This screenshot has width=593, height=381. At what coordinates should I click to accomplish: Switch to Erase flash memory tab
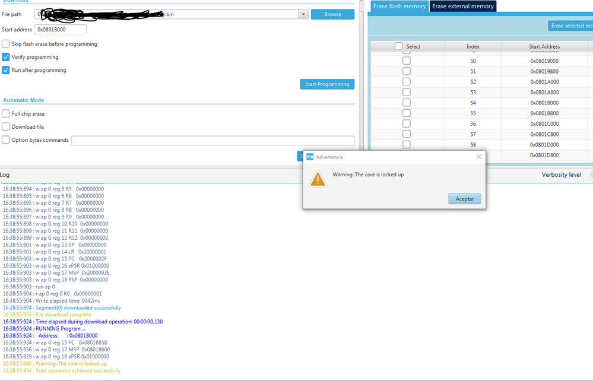(x=399, y=7)
